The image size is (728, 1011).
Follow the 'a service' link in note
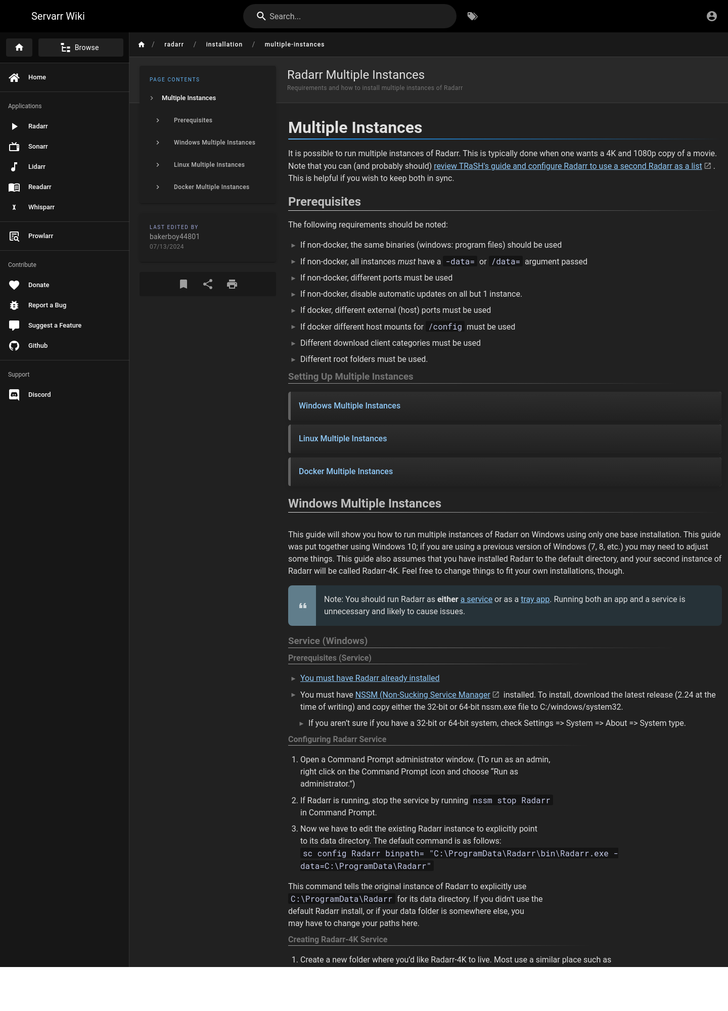(476, 599)
